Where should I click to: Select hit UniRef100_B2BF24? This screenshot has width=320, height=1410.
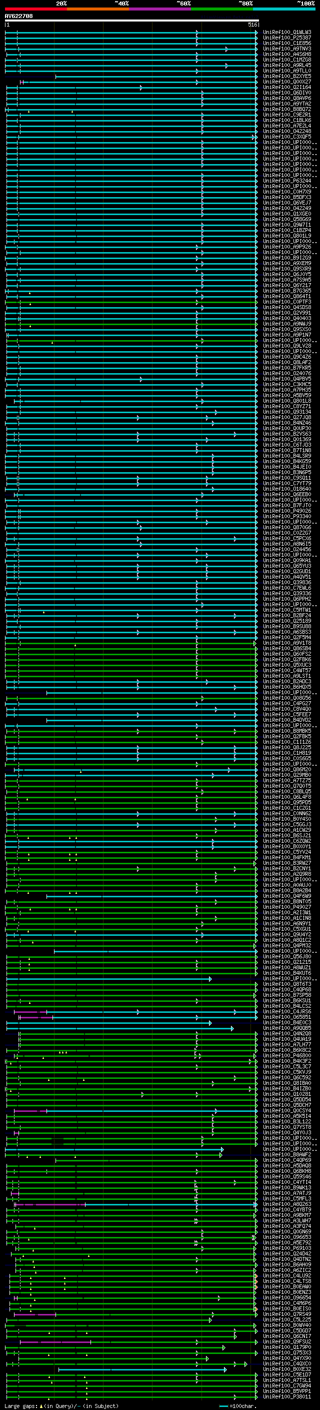pyautogui.click(x=287, y=615)
